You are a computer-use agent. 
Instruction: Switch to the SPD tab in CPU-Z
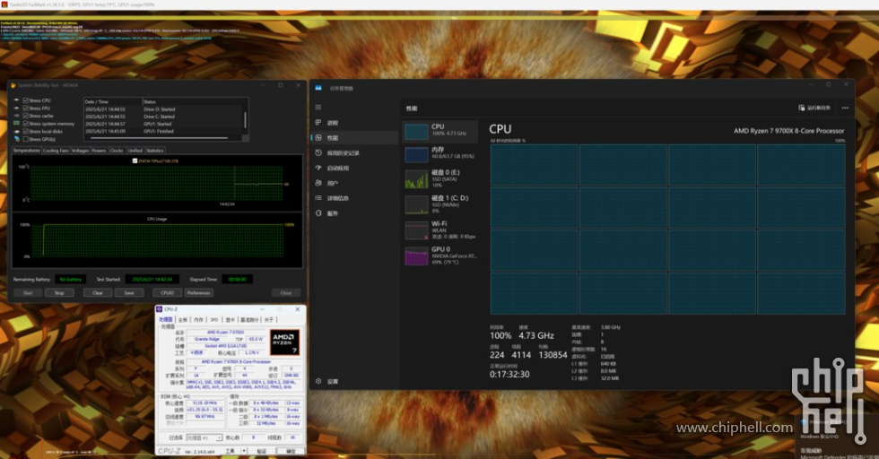214,320
